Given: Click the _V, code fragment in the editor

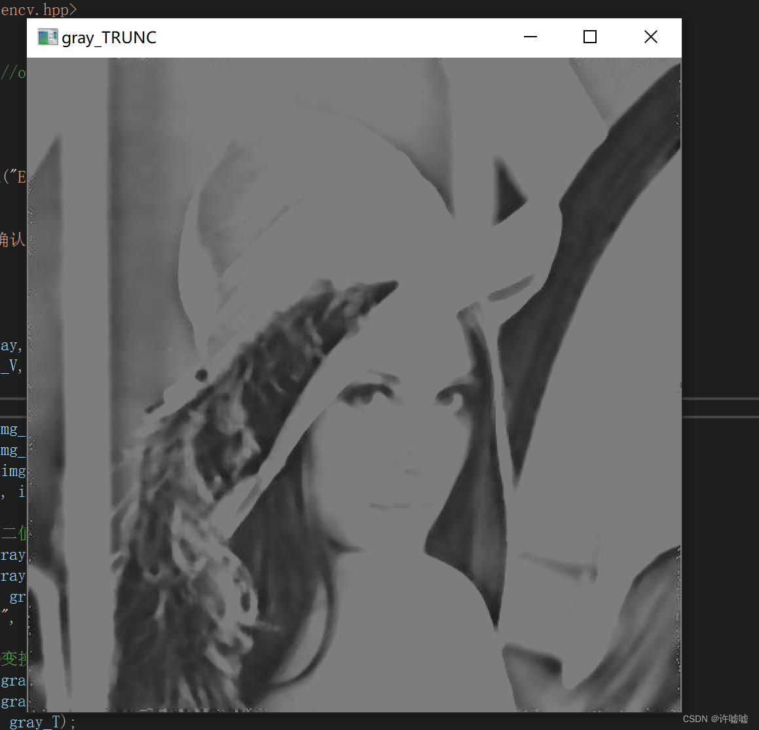Looking at the screenshot, I should click(11, 366).
